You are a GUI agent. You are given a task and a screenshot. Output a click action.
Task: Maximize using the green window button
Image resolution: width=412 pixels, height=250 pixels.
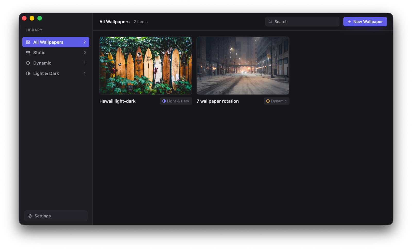pyautogui.click(x=40, y=18)
